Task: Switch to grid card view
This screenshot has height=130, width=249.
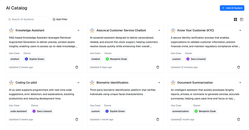Action: 235,19
